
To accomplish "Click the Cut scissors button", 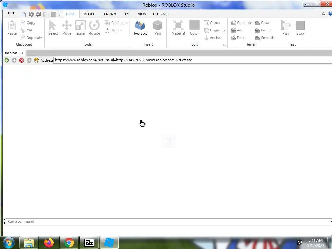I will 27,30.
